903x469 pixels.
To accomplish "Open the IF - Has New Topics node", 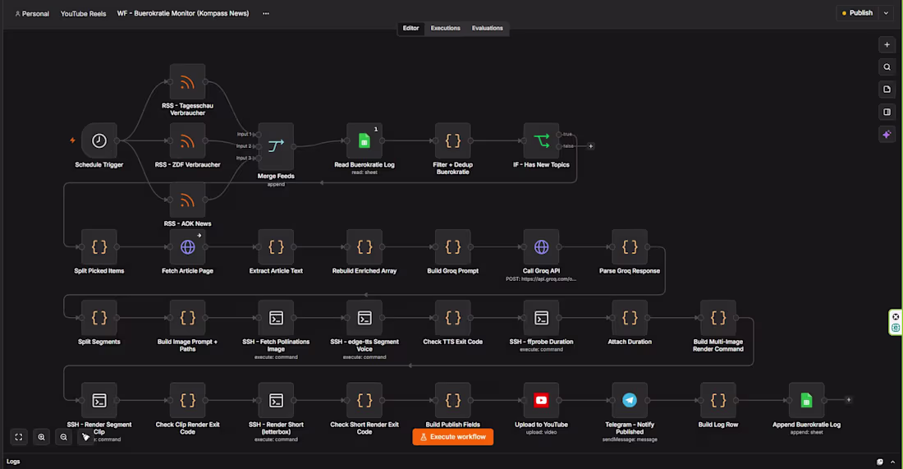I will pyautogui.click(x=541, y=140).
